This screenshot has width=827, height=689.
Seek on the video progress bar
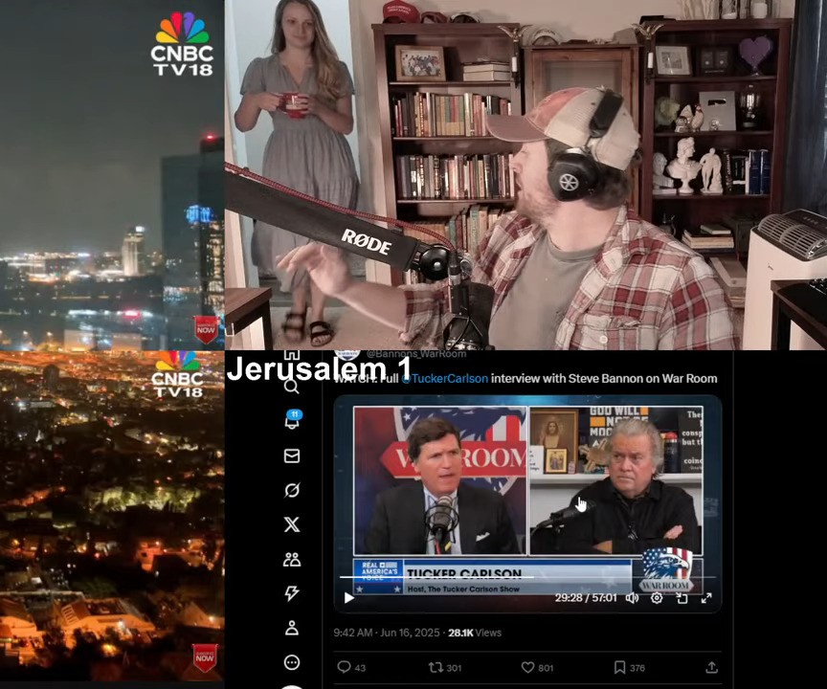[x=527, y=577]
